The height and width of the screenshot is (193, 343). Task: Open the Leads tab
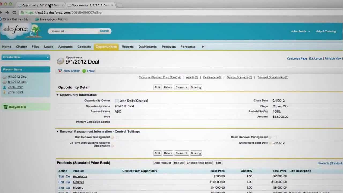[x=49, y=47]
